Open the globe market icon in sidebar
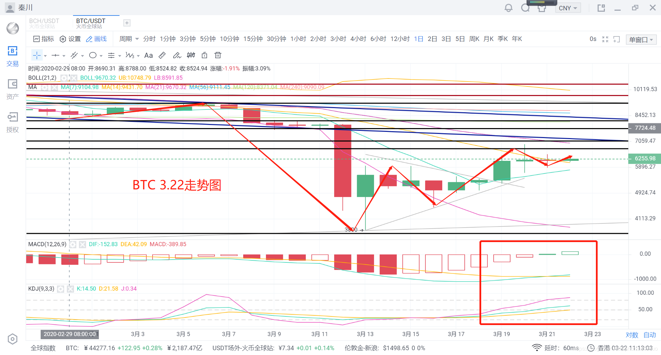 click(x=13, y=28)
